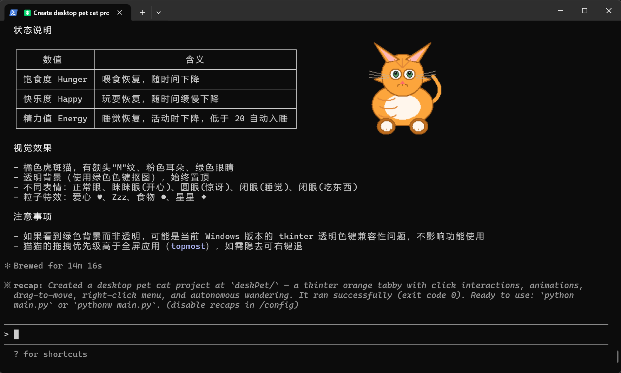Minimize the terminal window
The height and width of the screenshot is (373, 621).
click(x=561, y=11)
